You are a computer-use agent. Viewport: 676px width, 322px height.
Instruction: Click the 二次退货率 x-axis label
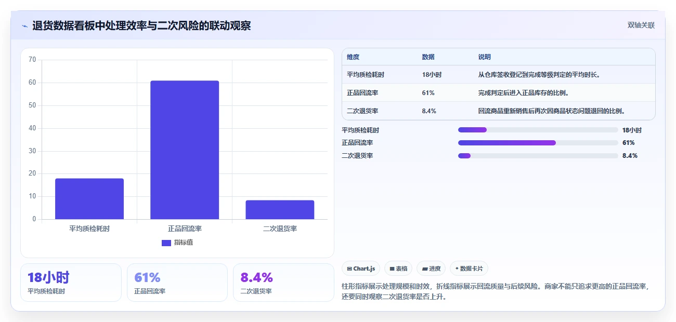280,229
